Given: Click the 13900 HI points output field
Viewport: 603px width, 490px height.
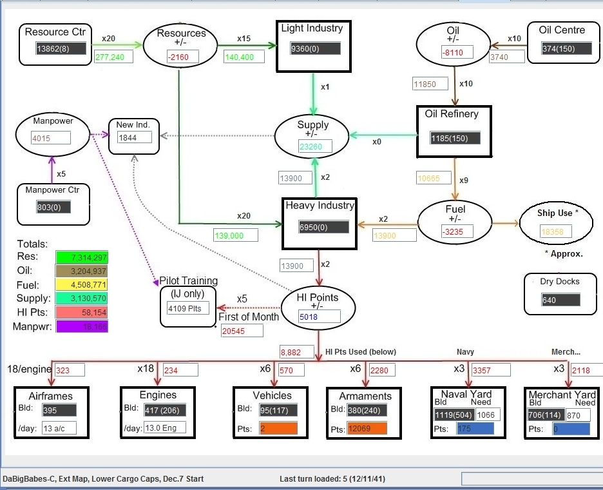Looking at the screenshot, I should coord(296,266).
